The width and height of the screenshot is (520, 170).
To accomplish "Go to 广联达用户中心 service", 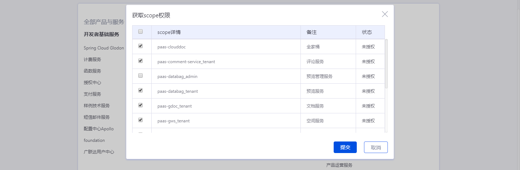I will click(x=99, y=152).
